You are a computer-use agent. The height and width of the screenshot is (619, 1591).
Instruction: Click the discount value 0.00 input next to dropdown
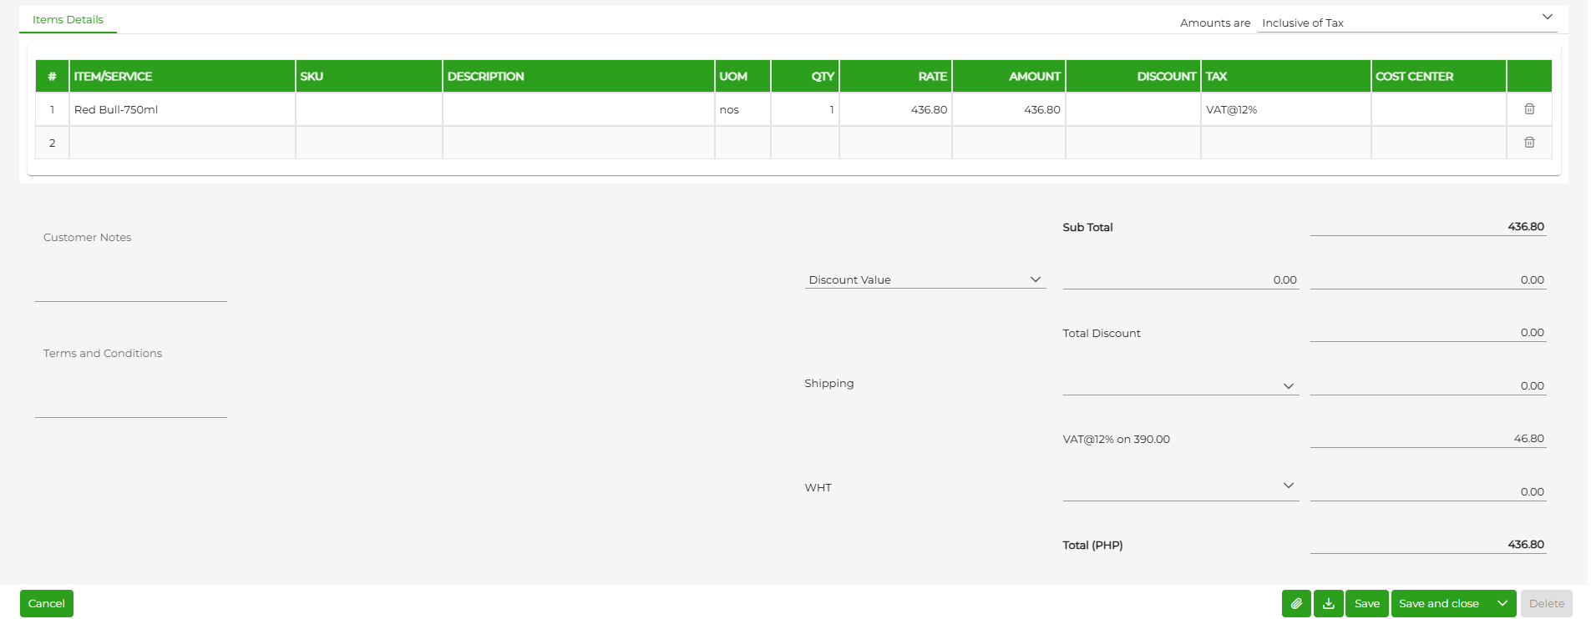coord(1180,279)
